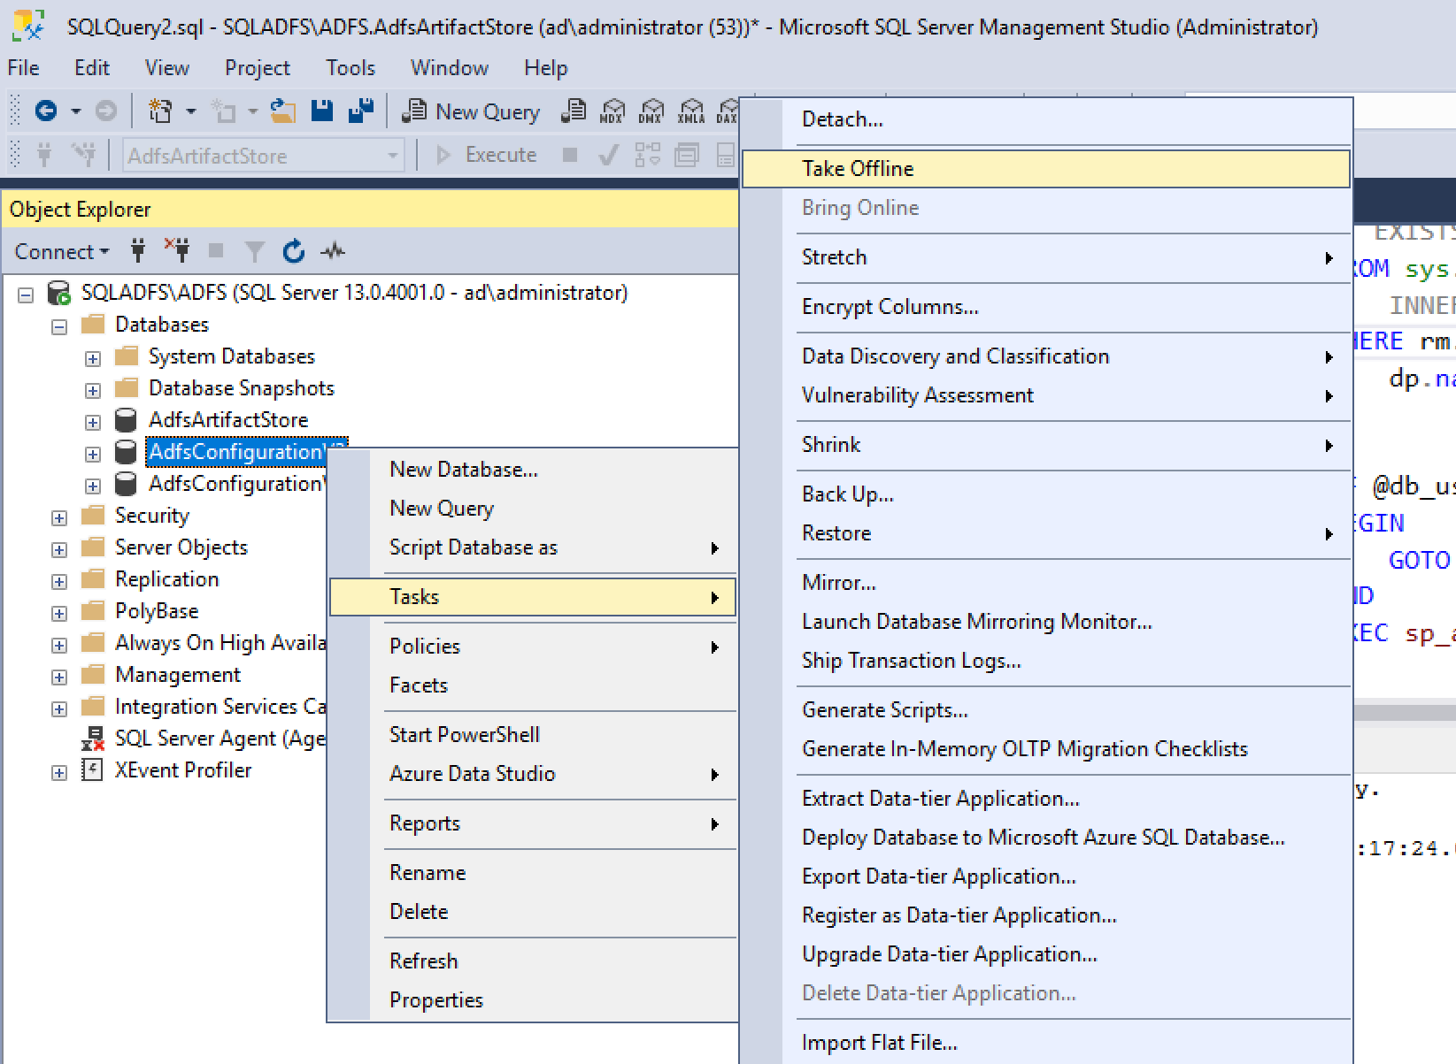Expand the Database Snapshots folder
Screen dimensions: 1456x1064
point(93,390)
